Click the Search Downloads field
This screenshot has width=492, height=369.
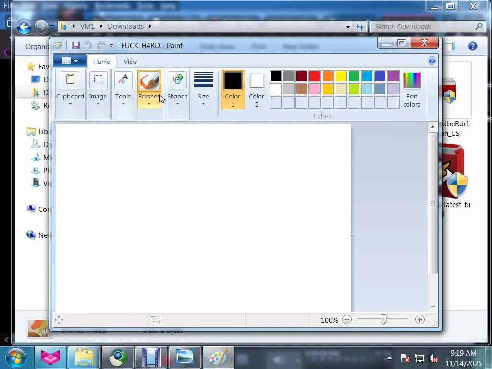point(427,27)
